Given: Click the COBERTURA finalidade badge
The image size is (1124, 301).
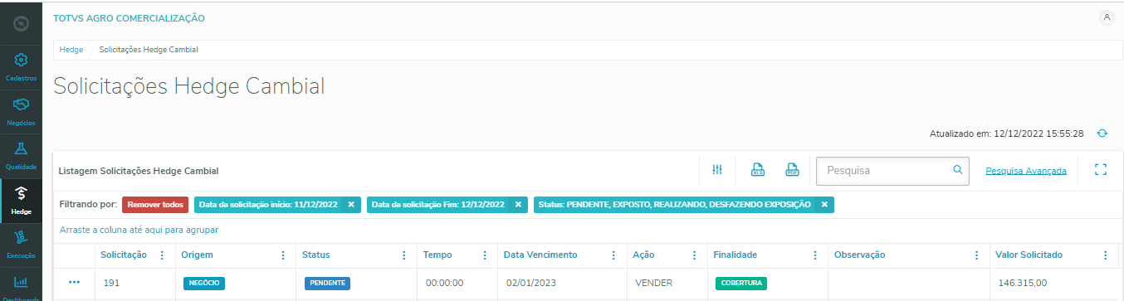Looking at the screenshot, I should [x=741, y=284].
